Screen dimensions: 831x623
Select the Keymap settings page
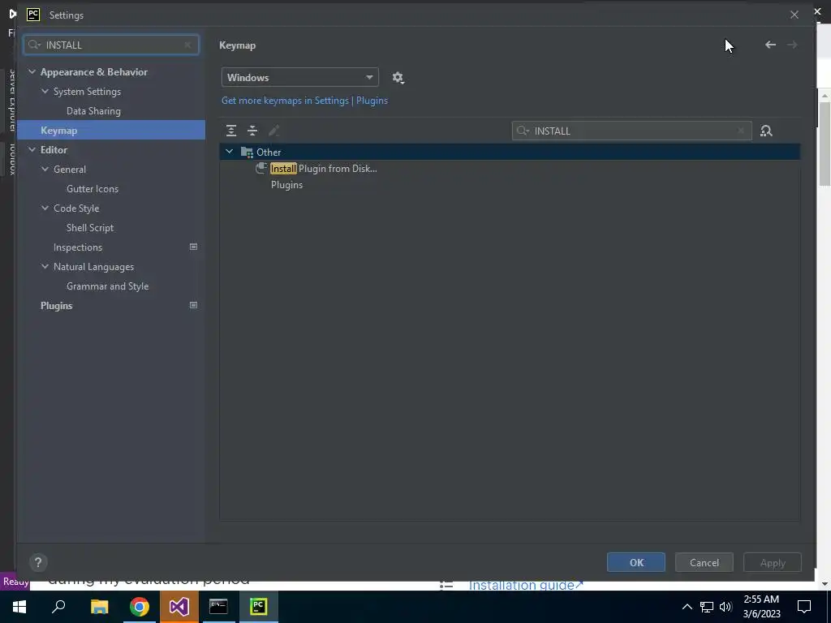pyautogui.click(x=110, y=131)
